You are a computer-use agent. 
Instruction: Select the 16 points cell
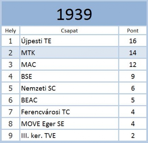pos(133,41)
